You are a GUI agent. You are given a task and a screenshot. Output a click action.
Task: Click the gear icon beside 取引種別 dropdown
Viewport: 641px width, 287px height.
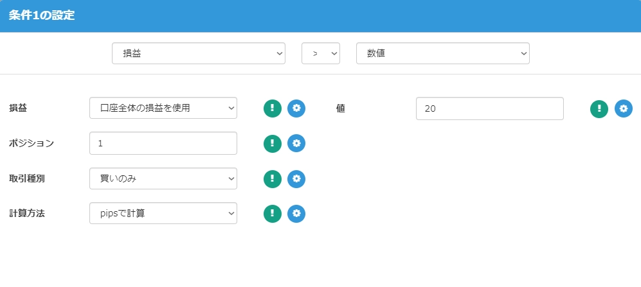point(296,178)
